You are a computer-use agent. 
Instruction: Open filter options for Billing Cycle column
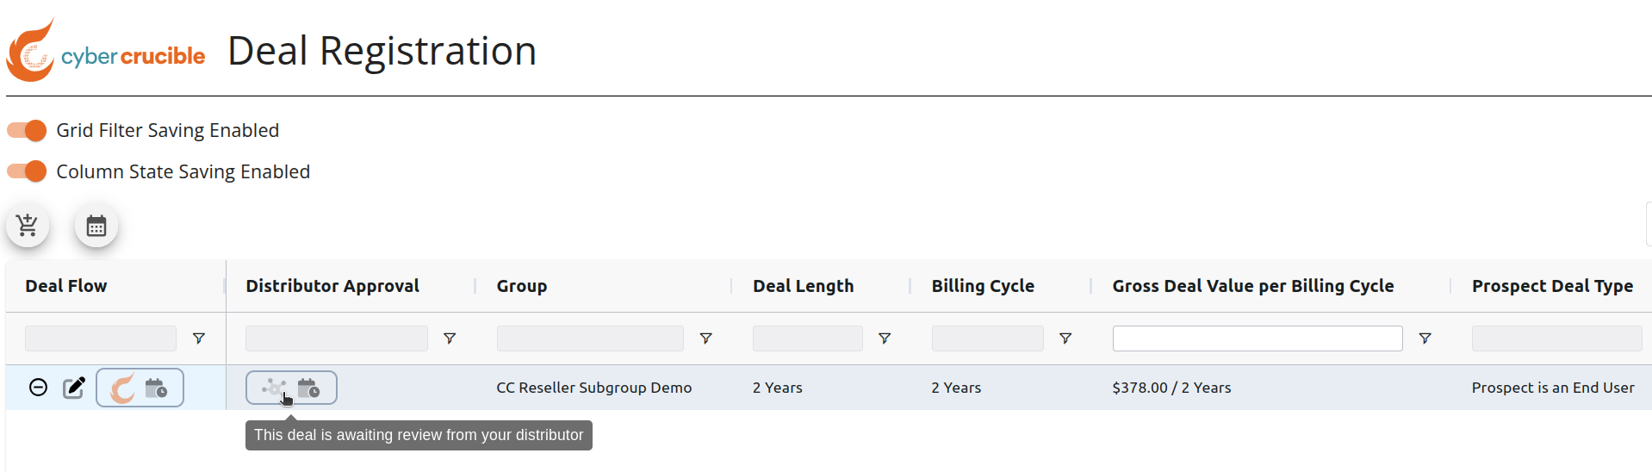click(1065, 338)
